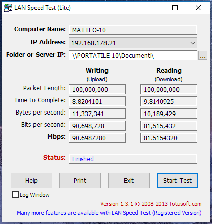Screen dimensions: 212x224
Task: Maximize the LAN Speed Test window
Action: 175,8
